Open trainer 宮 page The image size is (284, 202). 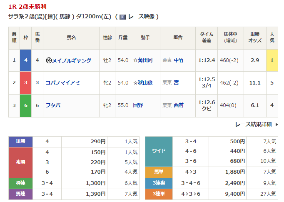point(177,83)
